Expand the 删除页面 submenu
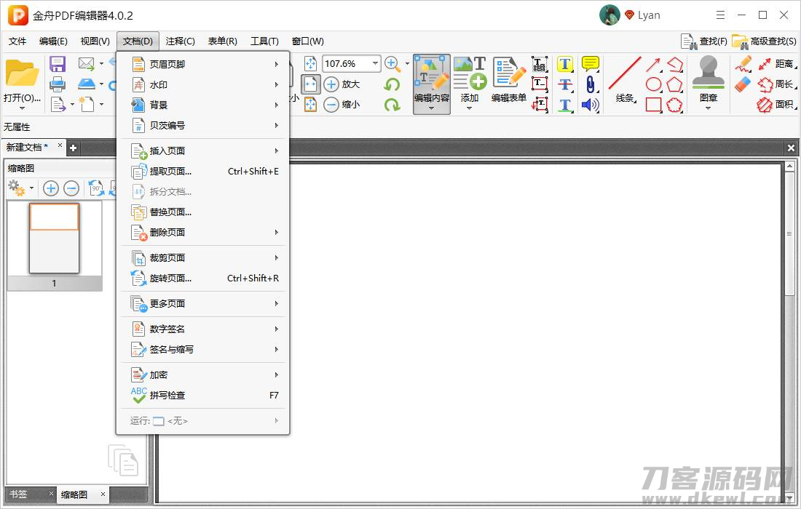Image resolution: width=801 pixels, height=509 pixels. 203,233
